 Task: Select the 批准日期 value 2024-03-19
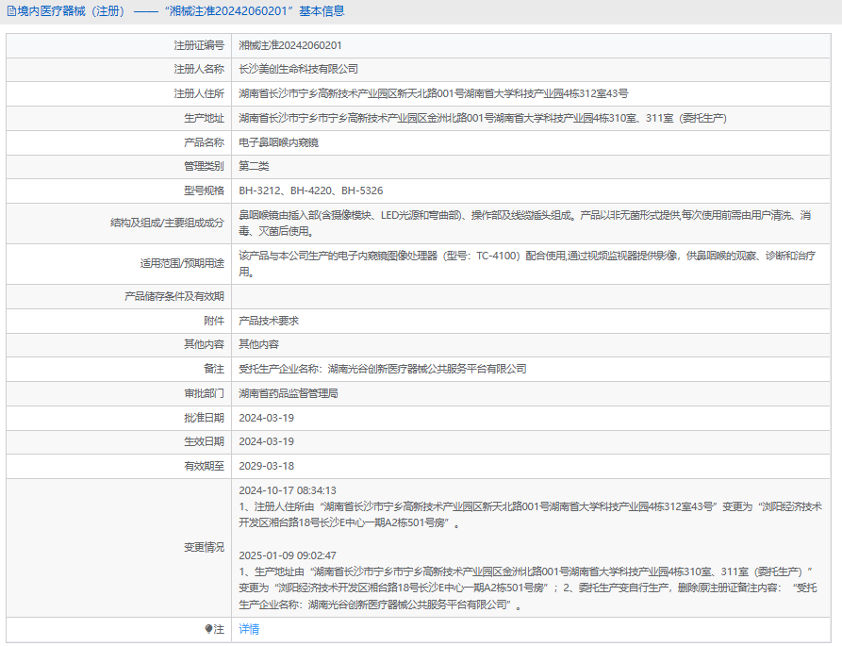(x=266, y=418)
